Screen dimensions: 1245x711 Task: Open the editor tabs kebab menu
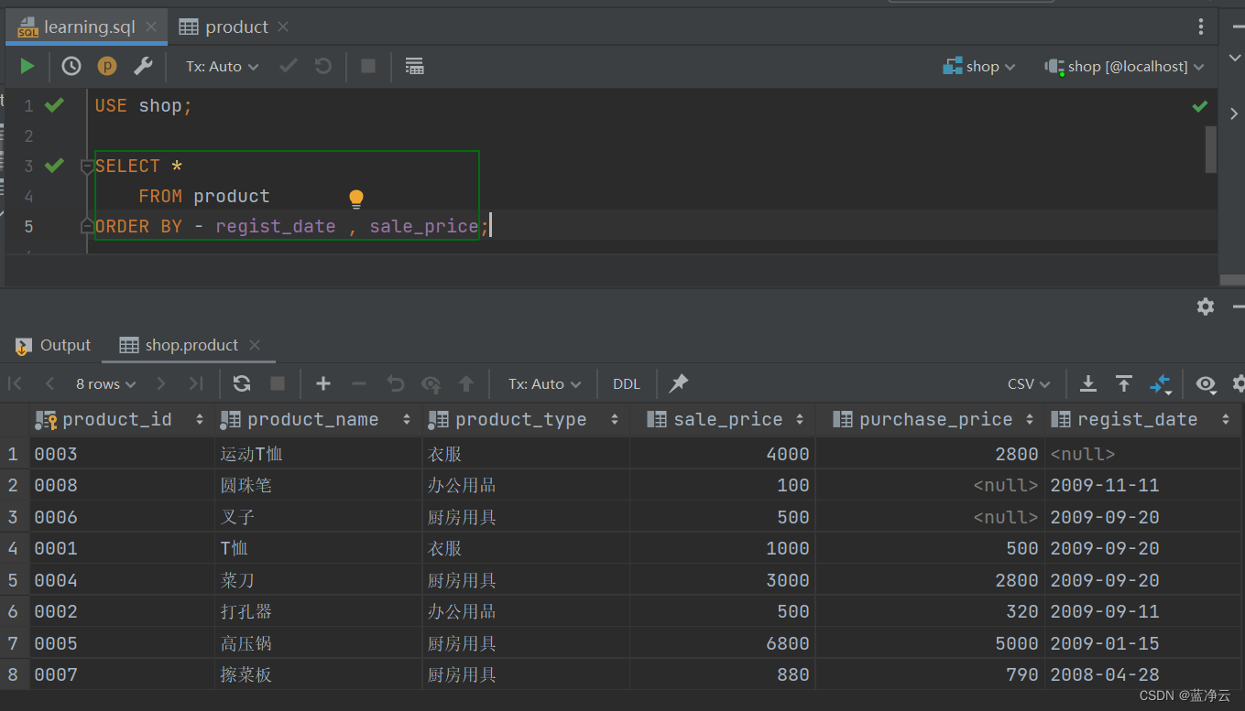1201,27
